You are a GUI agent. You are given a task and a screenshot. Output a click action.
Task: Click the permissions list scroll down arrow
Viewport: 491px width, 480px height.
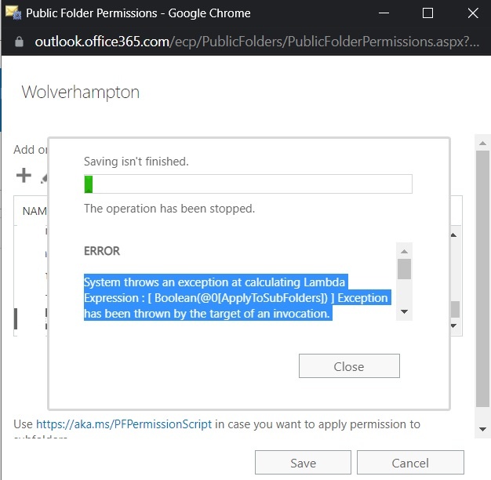[x=453, y=326]
